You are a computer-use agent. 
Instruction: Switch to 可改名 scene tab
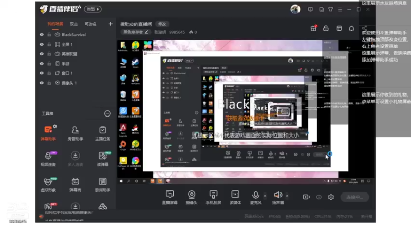[x=90, y=24]
